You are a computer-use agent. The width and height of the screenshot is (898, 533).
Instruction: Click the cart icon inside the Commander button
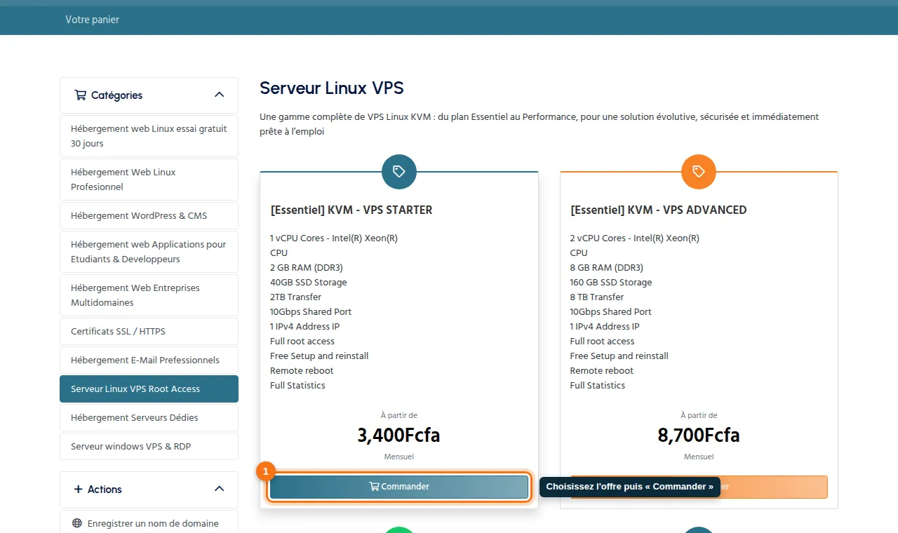[374, 486]
